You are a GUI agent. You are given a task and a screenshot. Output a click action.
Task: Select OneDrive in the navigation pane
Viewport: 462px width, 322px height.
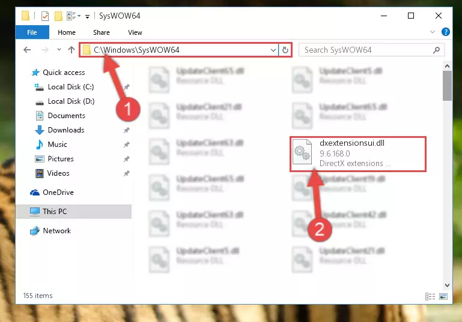[x=58, y=192]
